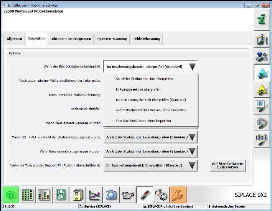Choose 'Automatisches Nachbestücken, ohne Inspektion' option
Viewport: 272px width, 211px height.
[x=150, y=110]
